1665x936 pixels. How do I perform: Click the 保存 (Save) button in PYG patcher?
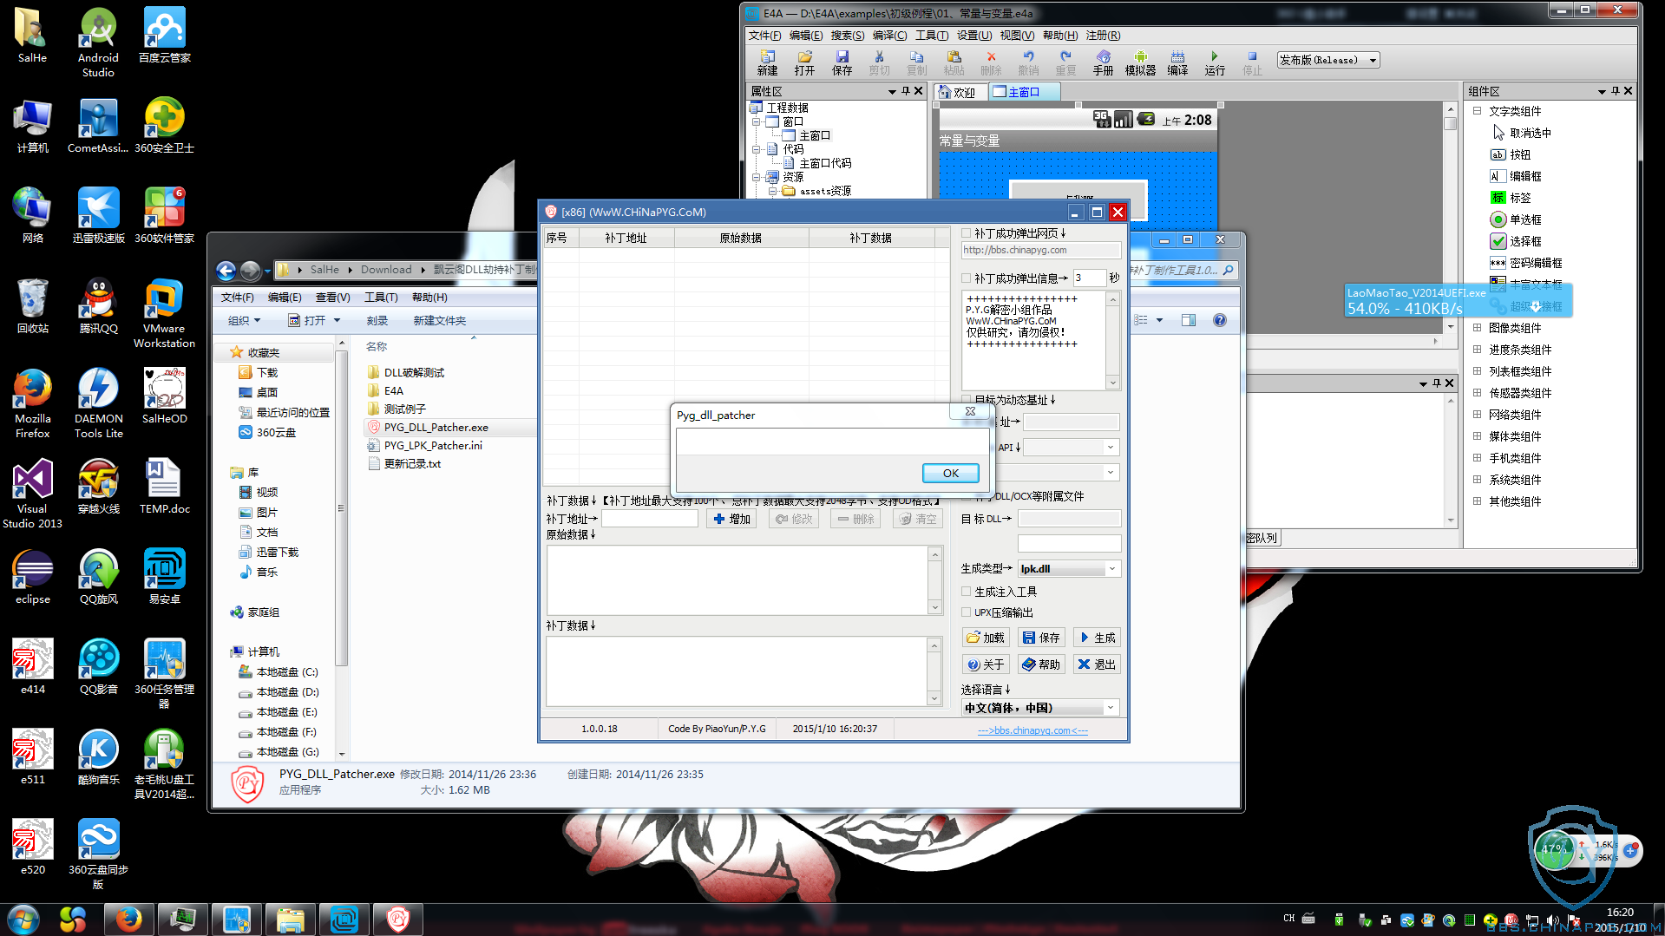pyautogui.click(x=1041, y=638)
